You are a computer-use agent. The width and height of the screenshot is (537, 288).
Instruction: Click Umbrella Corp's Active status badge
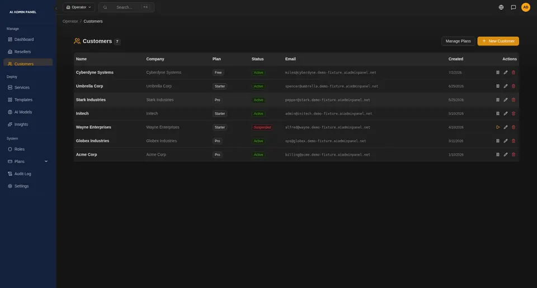(x=258, y=86)
